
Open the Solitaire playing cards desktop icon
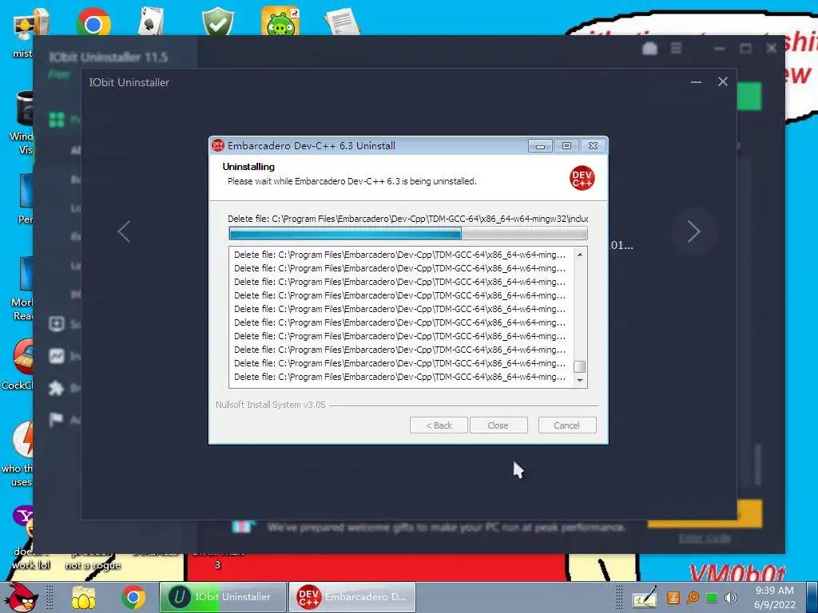pyautogui.click(x=151, y=22)
